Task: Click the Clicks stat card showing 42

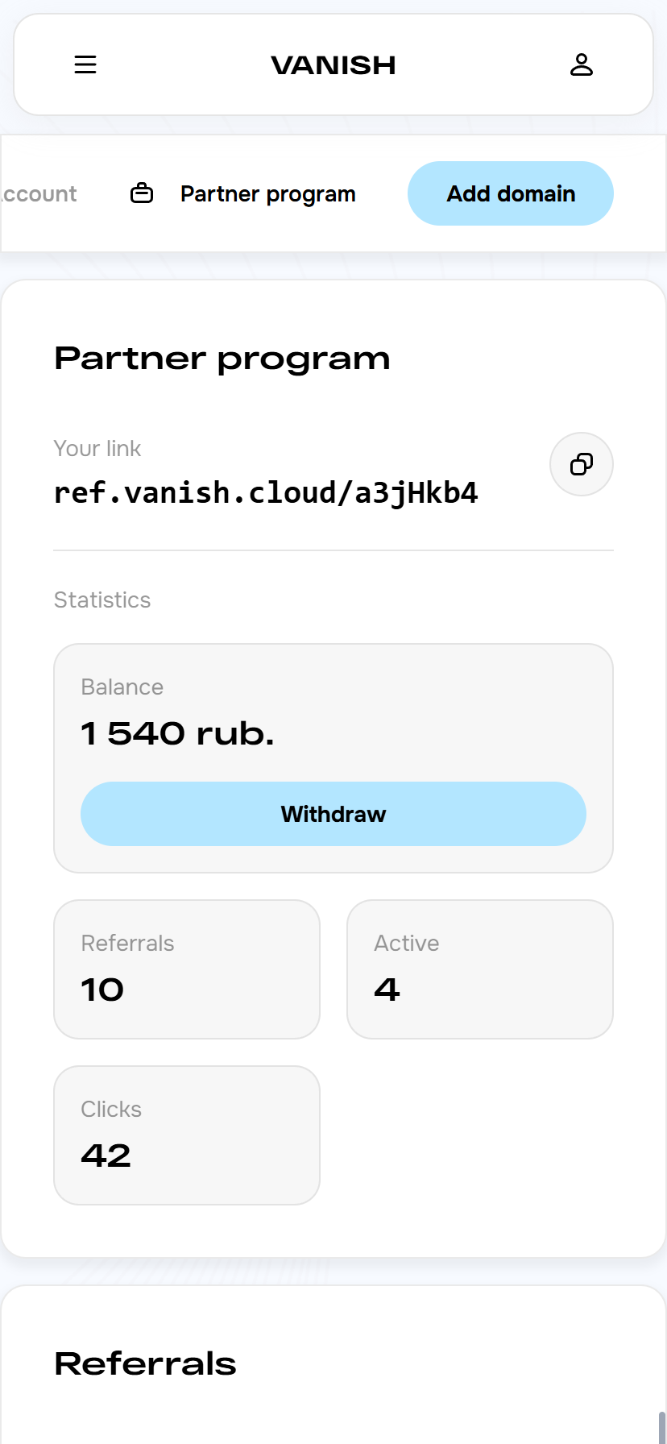Action: pyautogui.click(x=186, y=1135)
